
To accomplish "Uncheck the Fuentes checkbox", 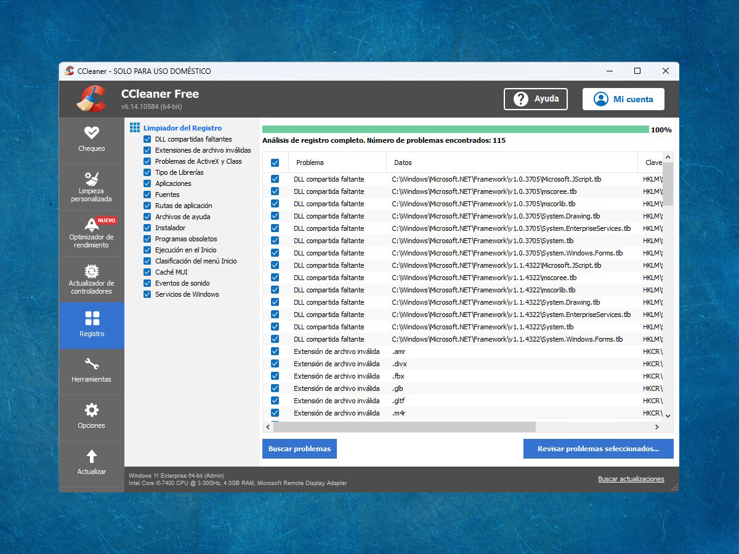I will pos(147,195).
